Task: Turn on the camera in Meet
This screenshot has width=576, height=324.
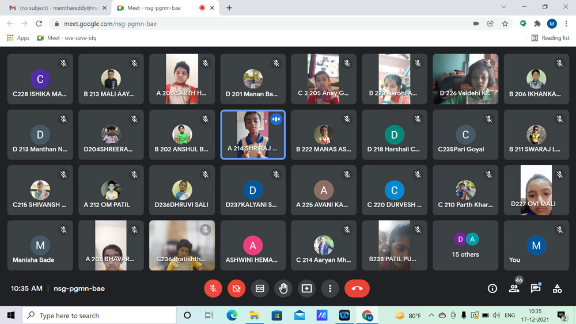Action: point(236,288)
